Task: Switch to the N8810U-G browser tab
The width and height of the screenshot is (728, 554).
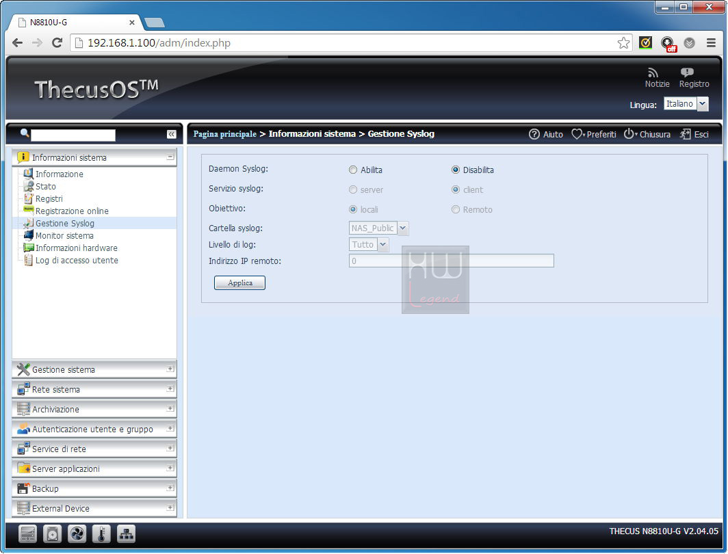Action: click(x=75, y=23)
